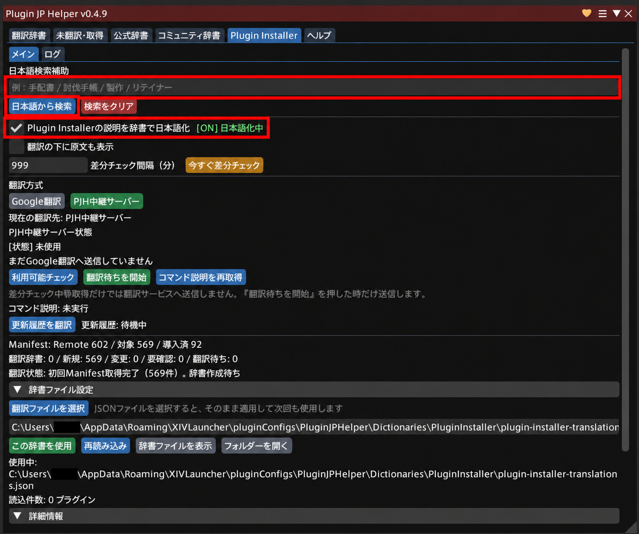This screenshot has height=534, width=639.
Task: Click the 検索をクリア button
Action: [x=109, y=106]
